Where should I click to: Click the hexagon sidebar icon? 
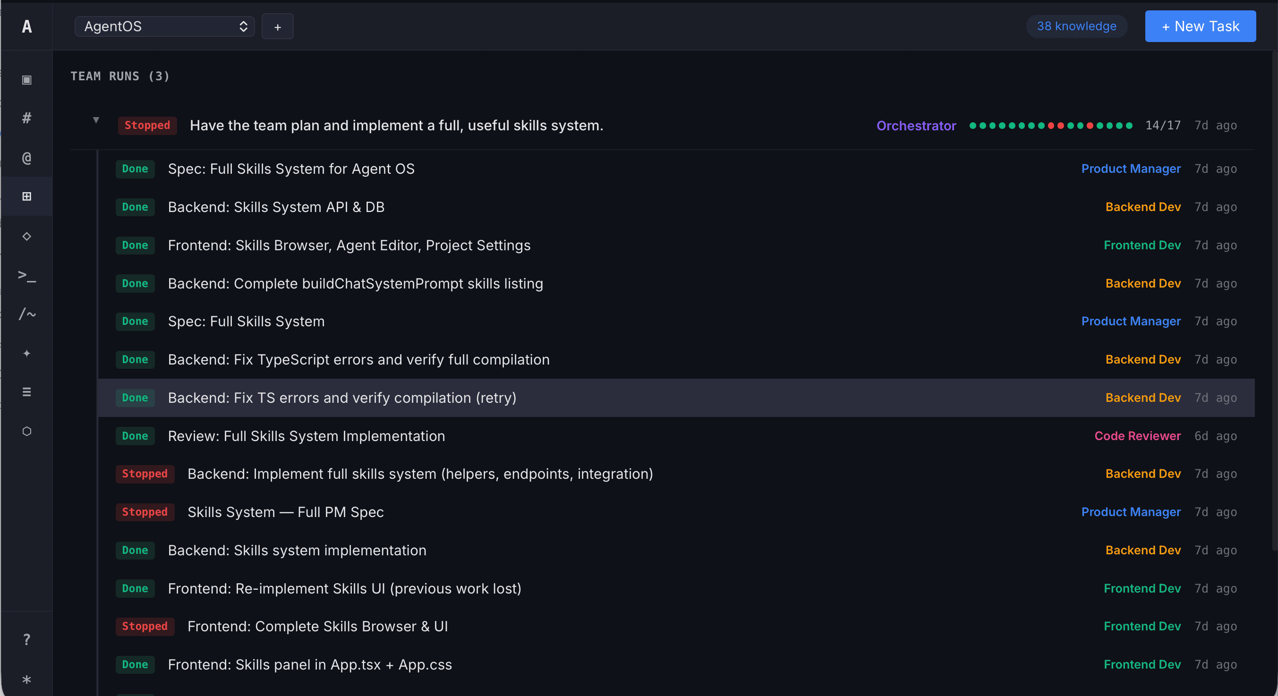point(27,431)
